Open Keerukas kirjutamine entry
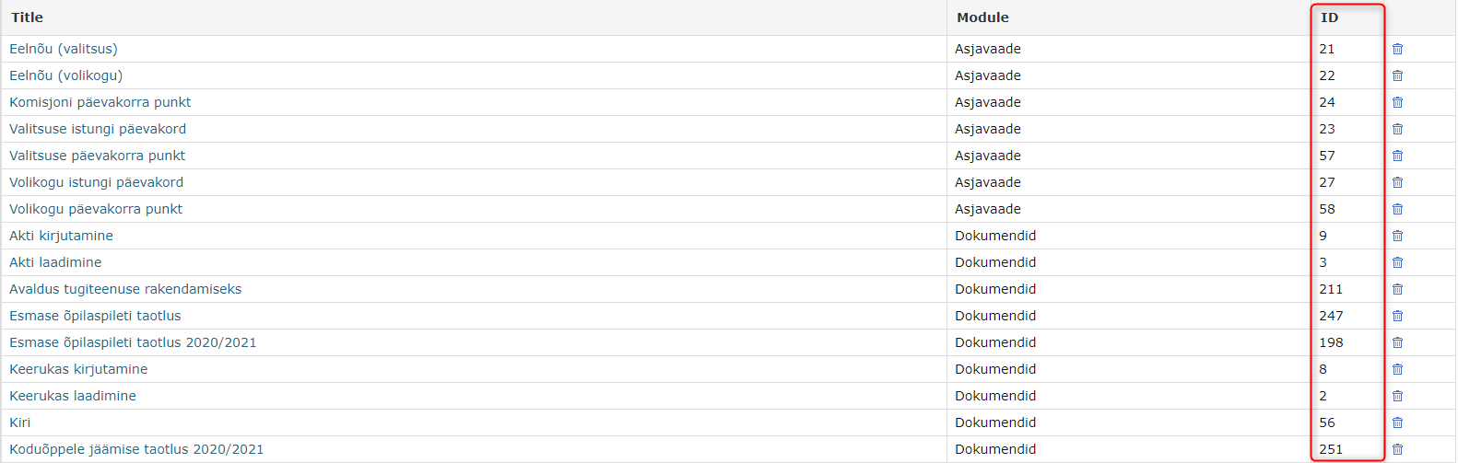 pyautogui.click(x=78, y=369)
